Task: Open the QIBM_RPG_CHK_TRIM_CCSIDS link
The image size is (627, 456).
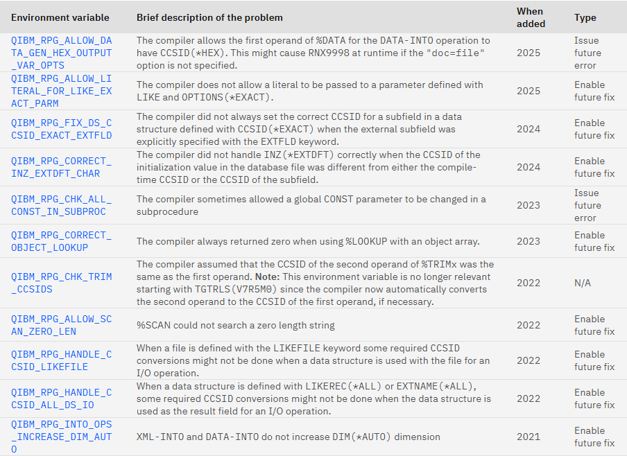Action: pos(61,283)
